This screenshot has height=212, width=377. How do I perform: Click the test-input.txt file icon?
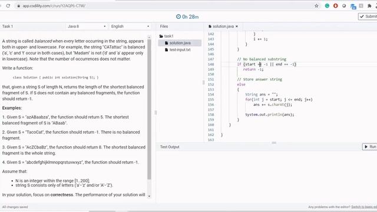pos(166,49)
